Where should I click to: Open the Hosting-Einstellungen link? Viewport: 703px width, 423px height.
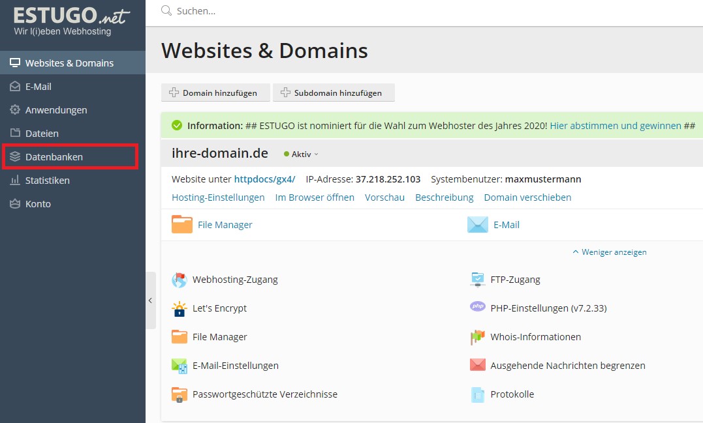coord(218,197)
